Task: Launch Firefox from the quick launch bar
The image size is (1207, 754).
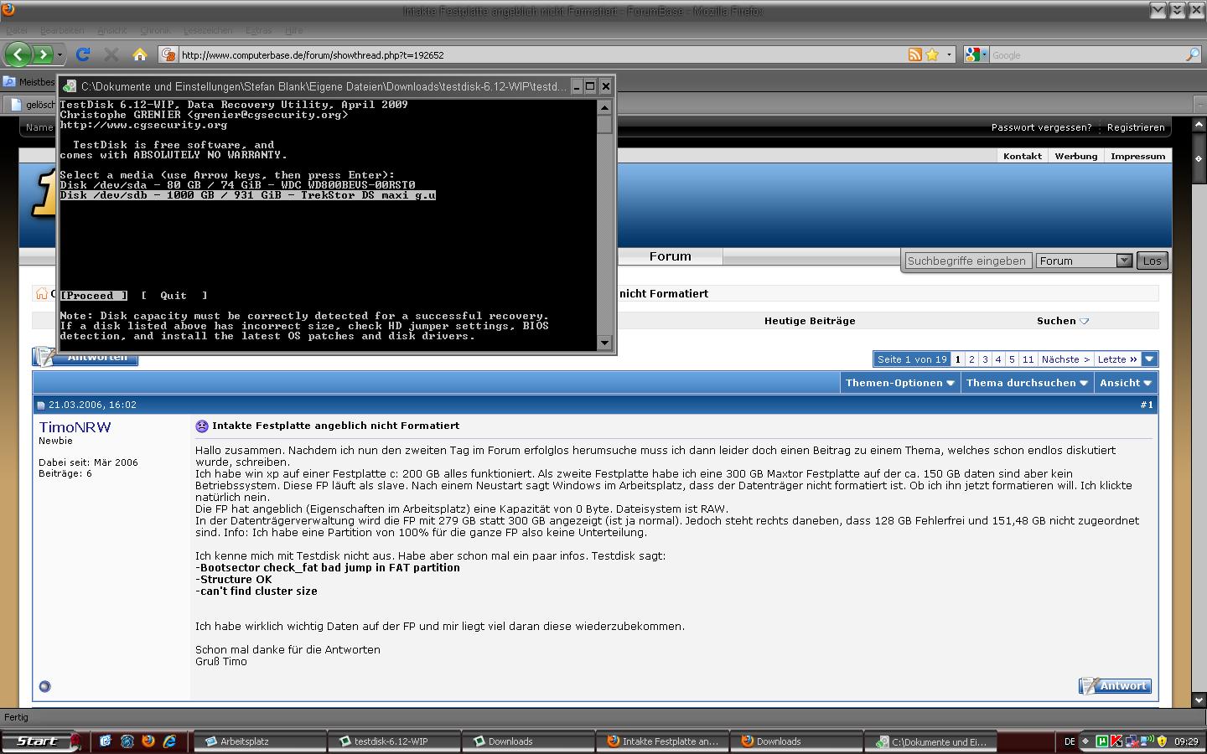Action: [x=148, y=741]
